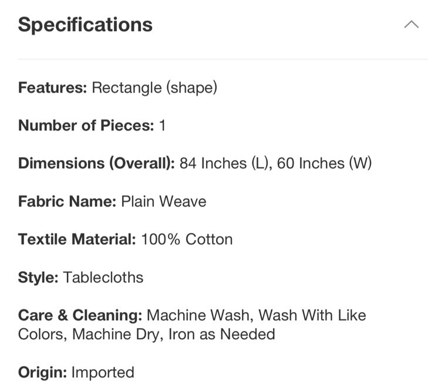Select the Fabric Name label

point(67,201)
